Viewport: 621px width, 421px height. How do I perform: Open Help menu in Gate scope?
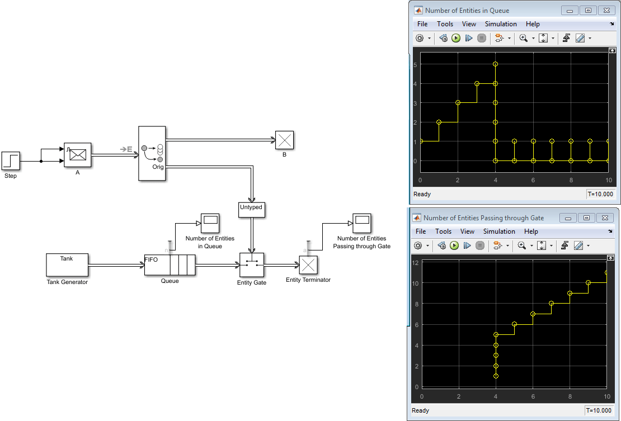[531, 231]
